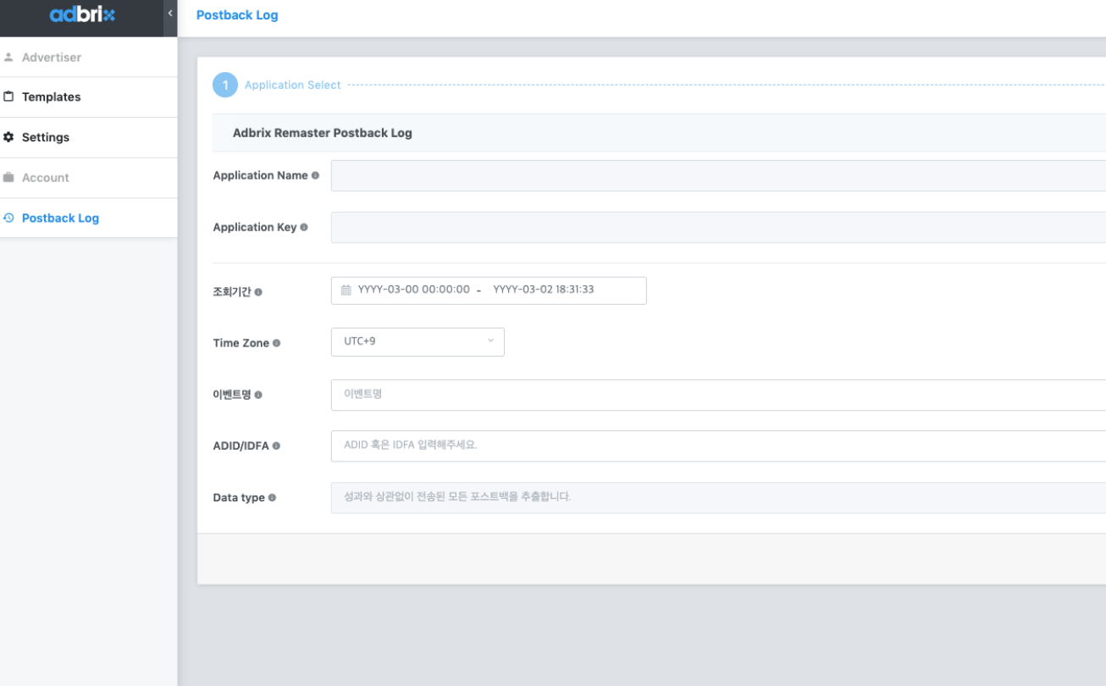1106x686 pixels.
Task: Click the Application Name info icon
Action: tap(316, 175)
